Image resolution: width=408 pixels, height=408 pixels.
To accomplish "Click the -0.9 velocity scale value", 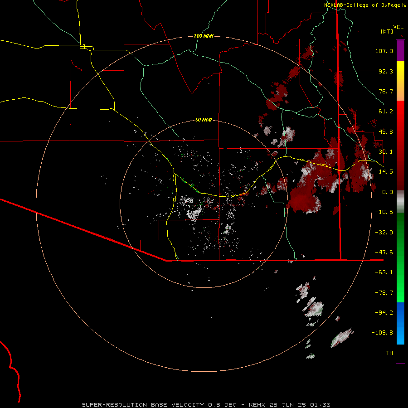I will 386,192.
